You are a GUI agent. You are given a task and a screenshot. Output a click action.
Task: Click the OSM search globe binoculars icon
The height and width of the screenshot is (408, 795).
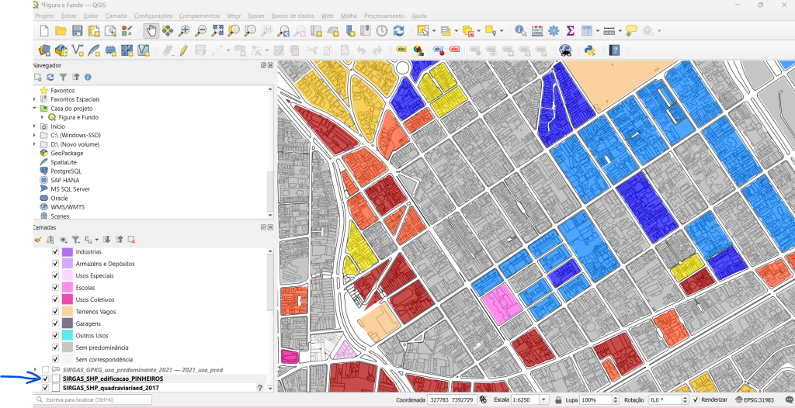[x=565, y=50]
